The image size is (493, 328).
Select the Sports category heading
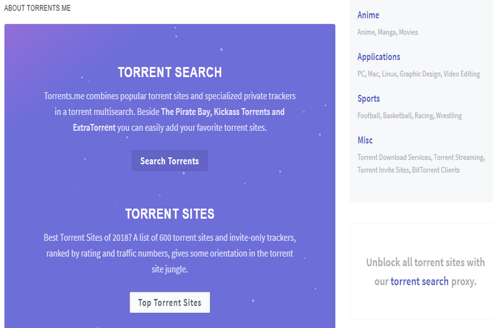[x=369, y=98]
